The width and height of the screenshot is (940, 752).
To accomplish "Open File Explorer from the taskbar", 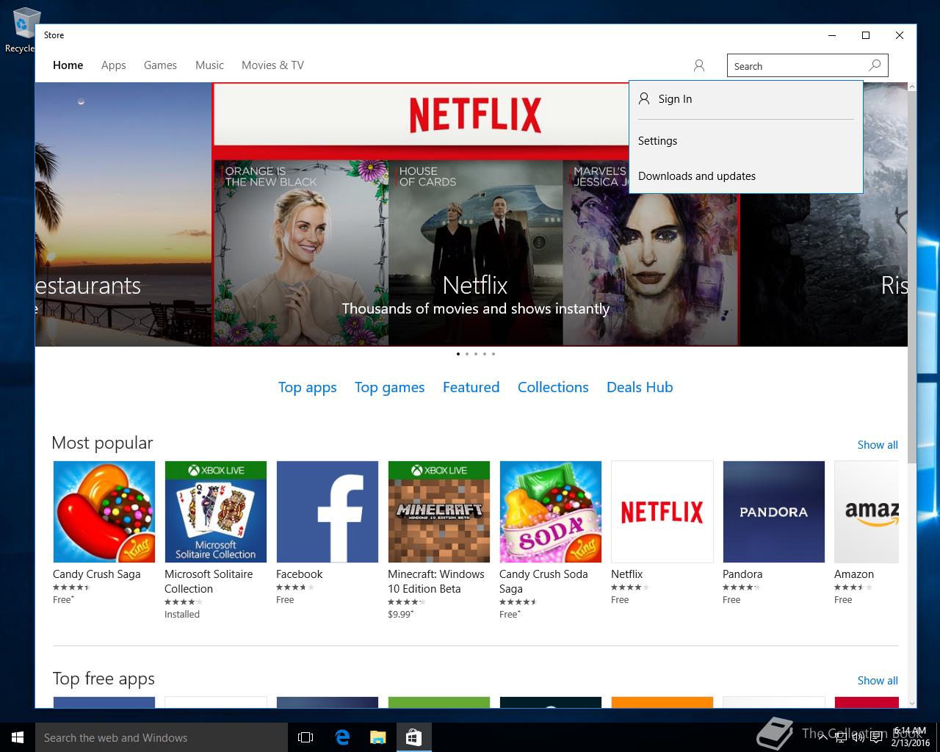I will 377,737.
